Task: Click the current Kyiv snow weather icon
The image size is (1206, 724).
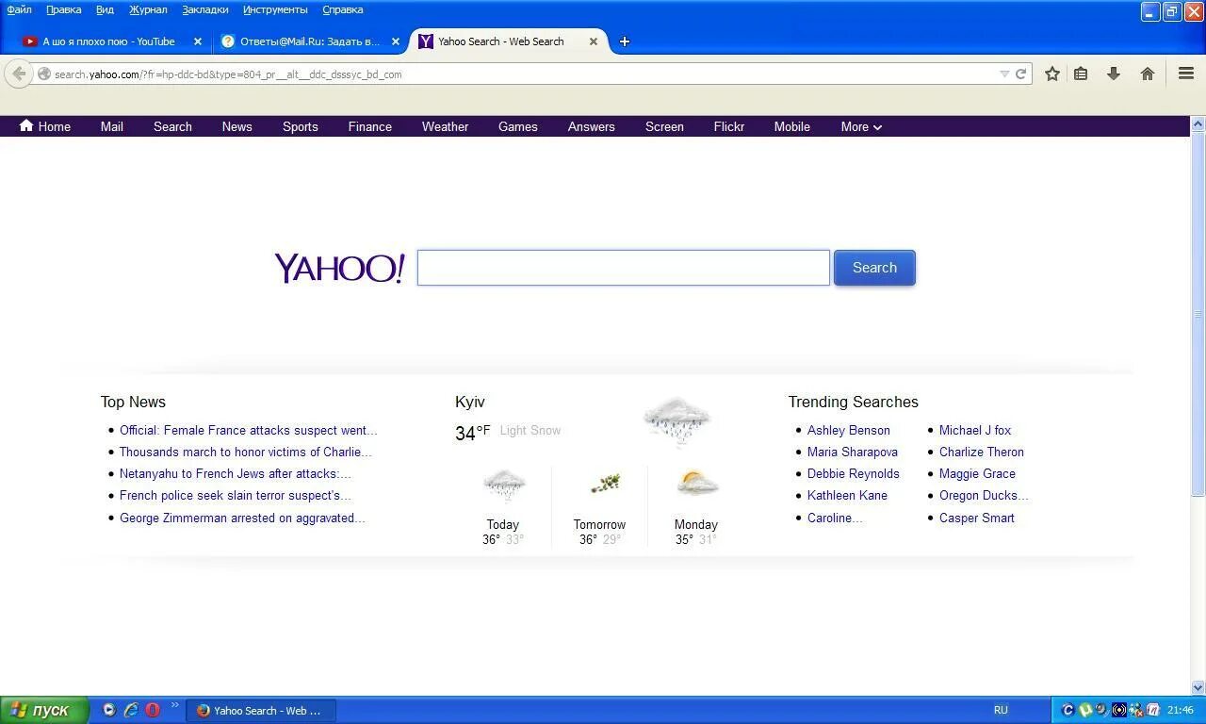Action: [x=676, y=421]
